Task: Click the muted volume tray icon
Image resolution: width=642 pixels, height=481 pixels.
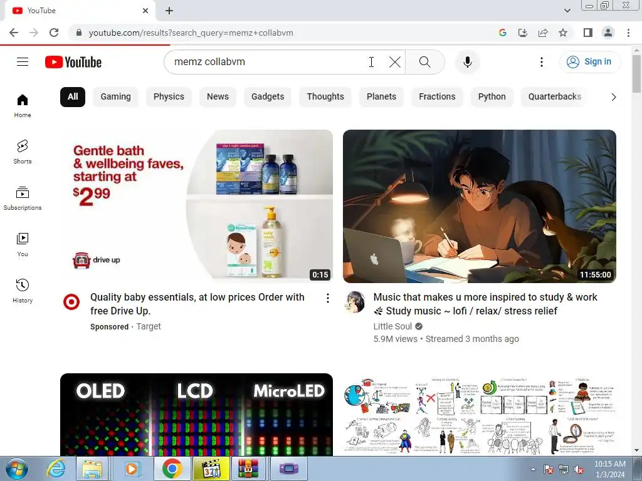Action: pyautogui.click(x=579, y=469)
